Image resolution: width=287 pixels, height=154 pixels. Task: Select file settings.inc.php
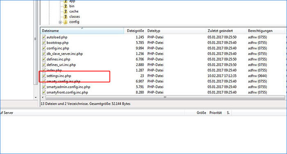pos(59,76)
